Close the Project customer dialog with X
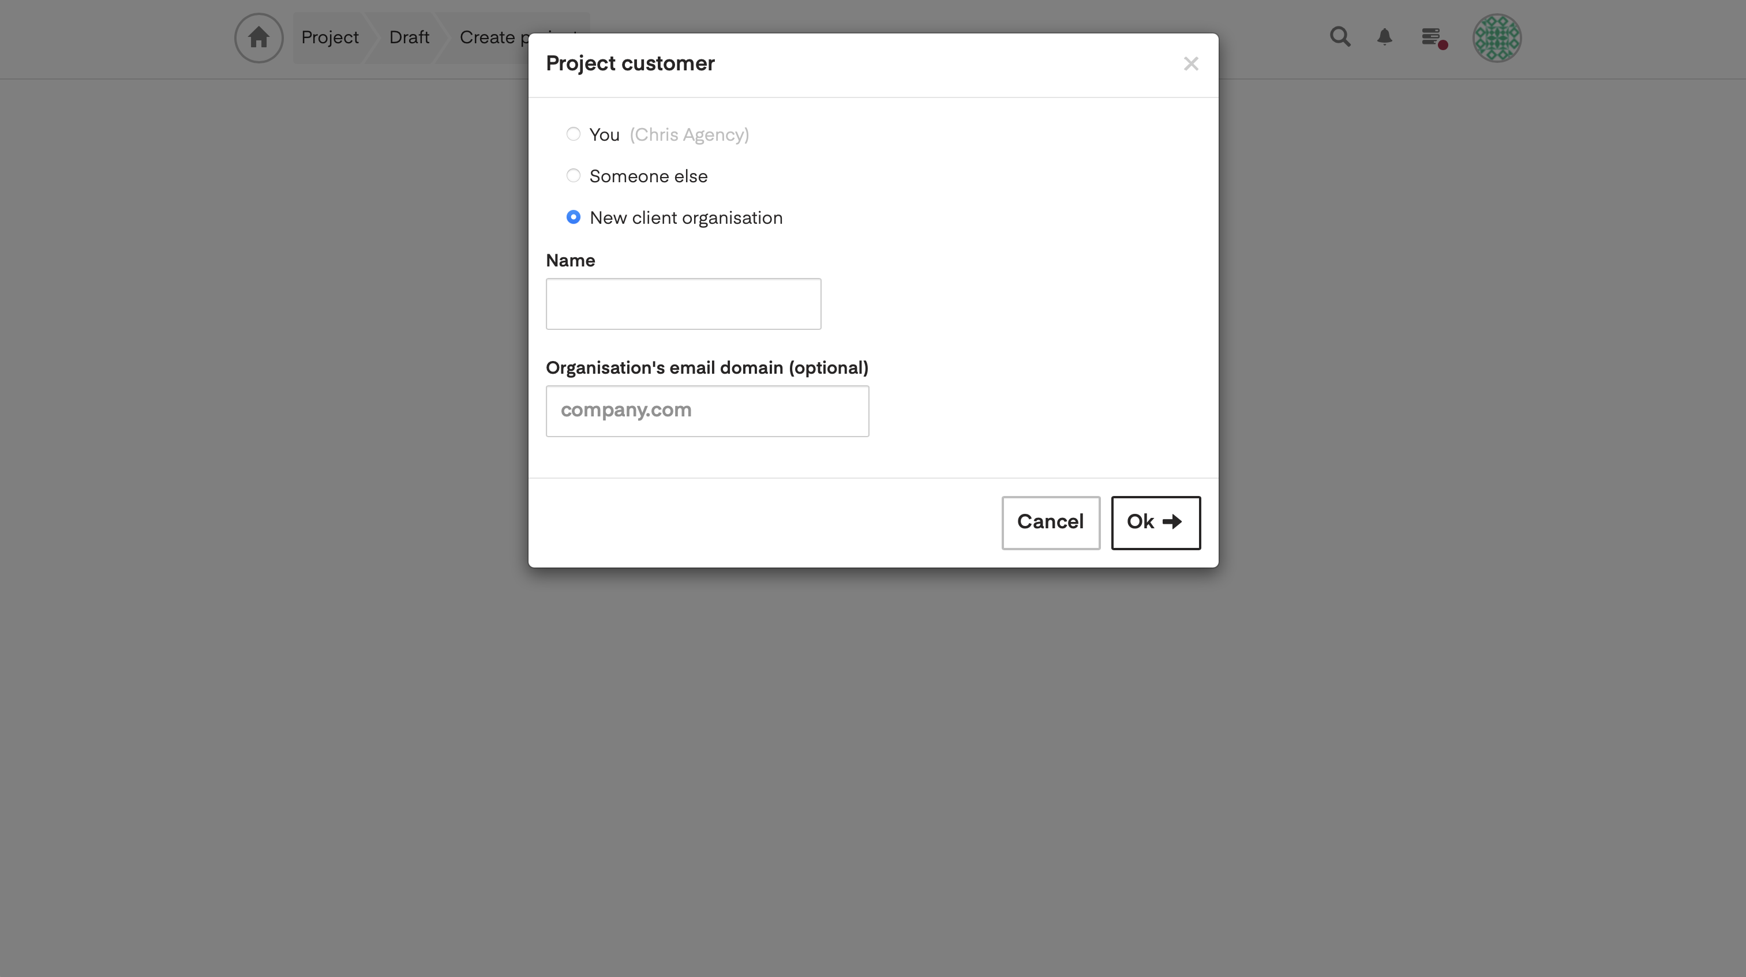This screenshot has width=1746, height=977. pyautogui.click(x=1191, y=63)
